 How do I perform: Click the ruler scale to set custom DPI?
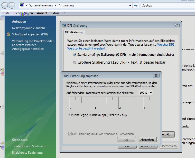tap(107, 103)
